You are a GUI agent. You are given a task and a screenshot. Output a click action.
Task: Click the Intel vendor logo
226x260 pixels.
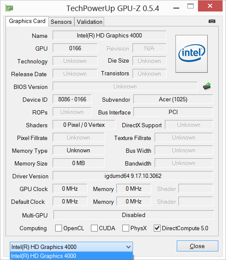pos(192,54)
